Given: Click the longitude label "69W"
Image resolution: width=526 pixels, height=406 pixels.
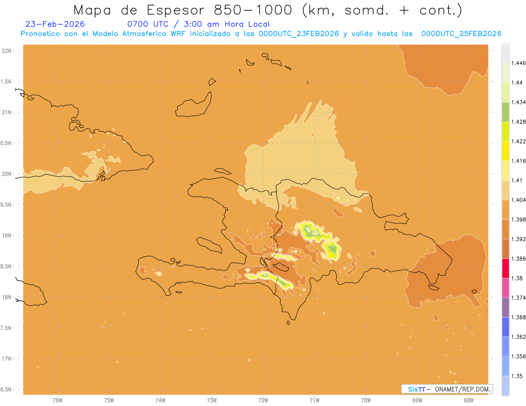Looking at the screenshot, I should click(x=417, y=400).
